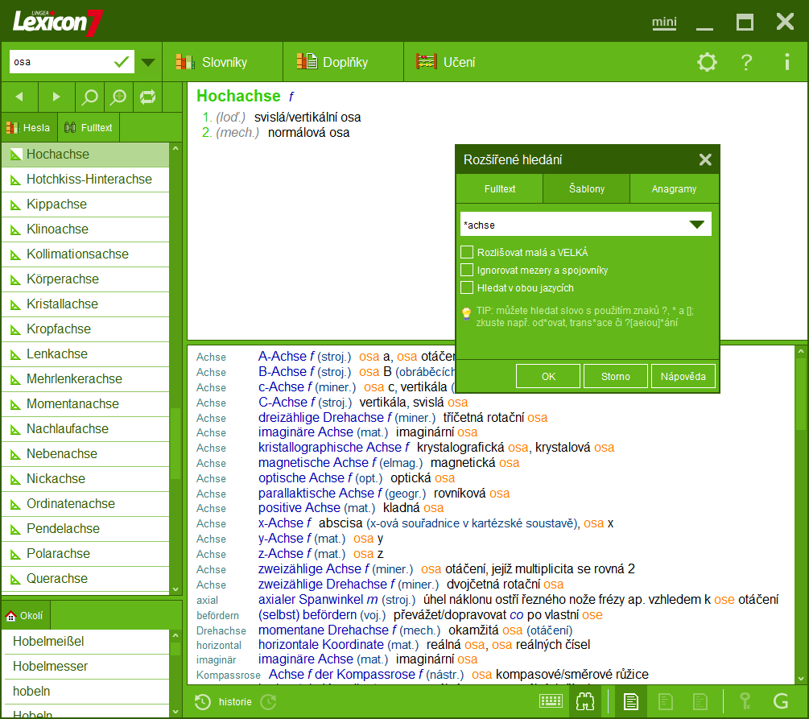The image size is (809, 719).
Task: Click the Nápověda button
Action: [x=683, y=376]
